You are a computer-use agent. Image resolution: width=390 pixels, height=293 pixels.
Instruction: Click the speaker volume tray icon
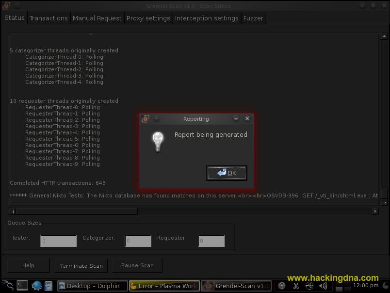(x=322, y=286)
